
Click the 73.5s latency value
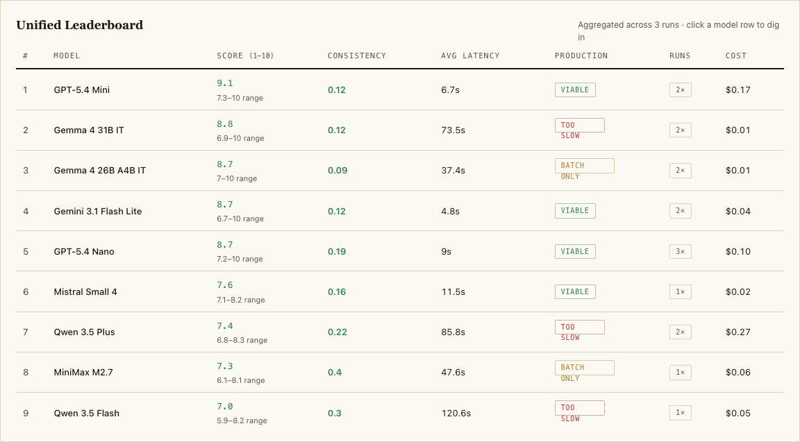pos(453,130)
